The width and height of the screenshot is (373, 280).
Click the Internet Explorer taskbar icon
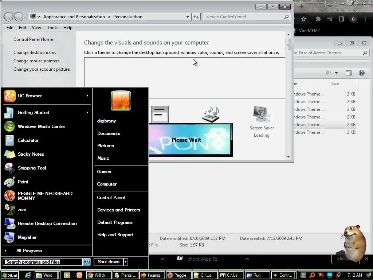tap(28, 275)
